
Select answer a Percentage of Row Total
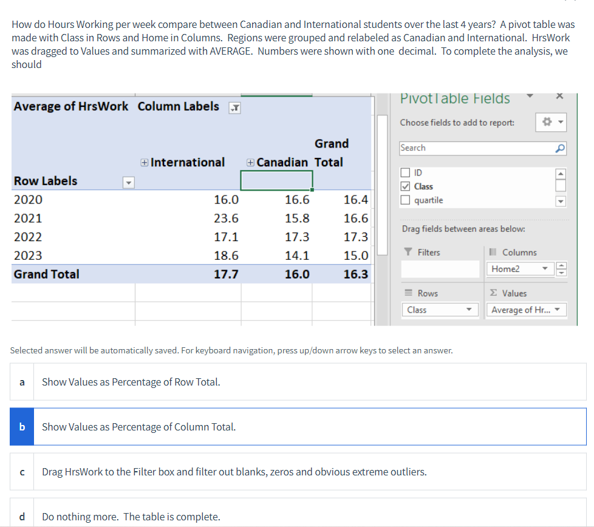(298, 382)
